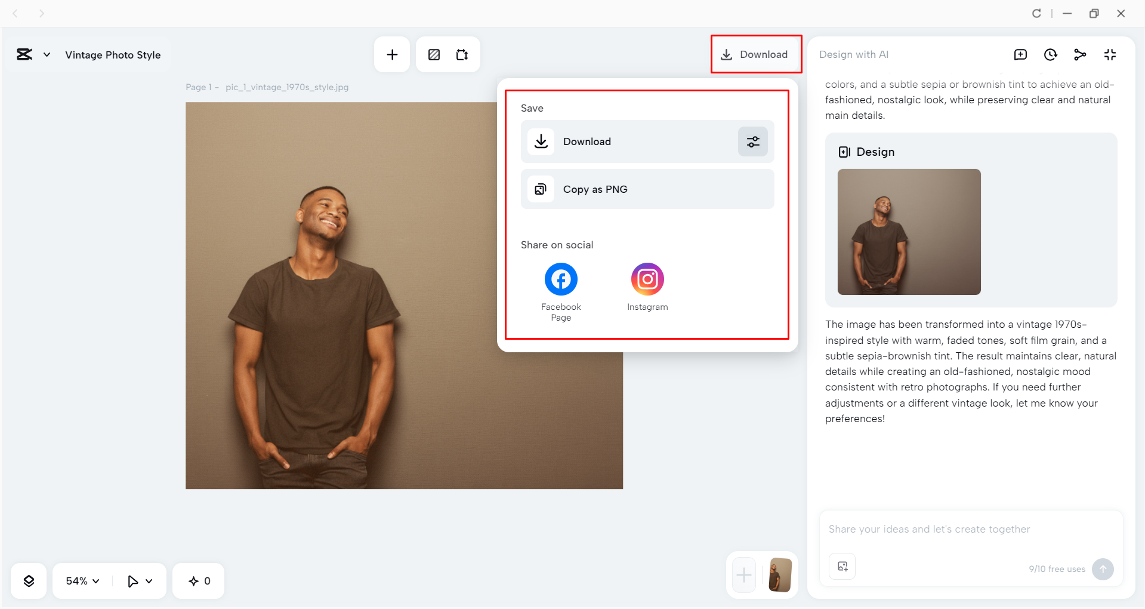
Task: Send the AI prompt with arrow button
Action: click(x=1103, y=569)
